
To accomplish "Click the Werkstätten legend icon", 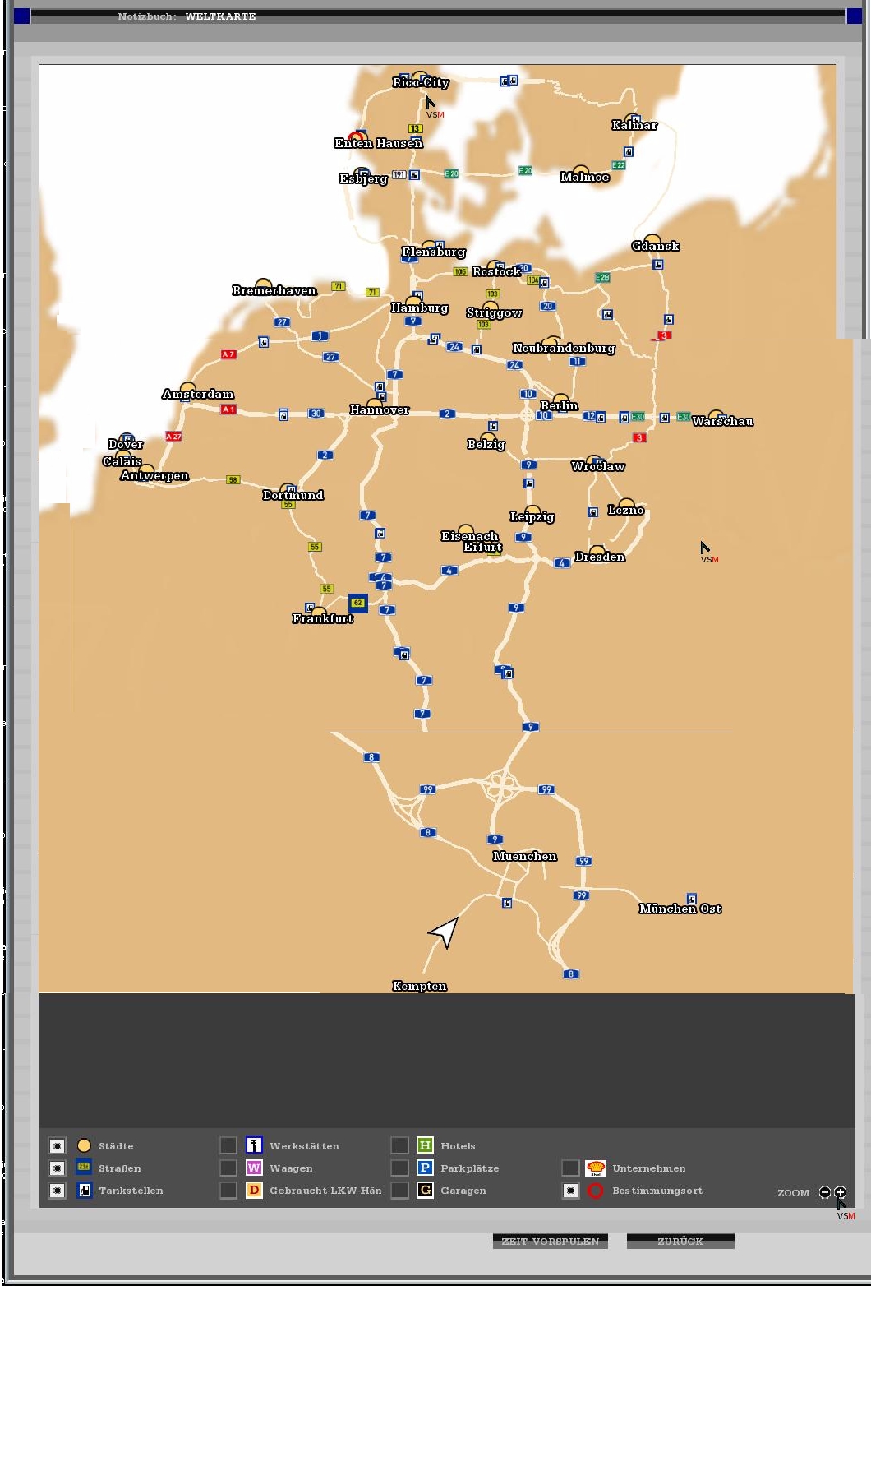I will 254,1145.
